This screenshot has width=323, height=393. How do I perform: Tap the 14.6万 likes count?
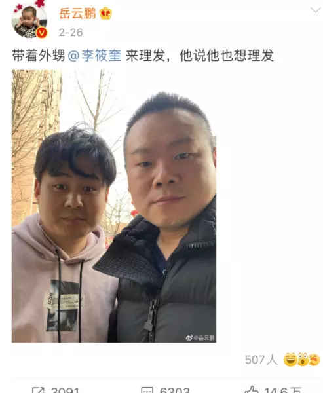[x=283, y=390]
